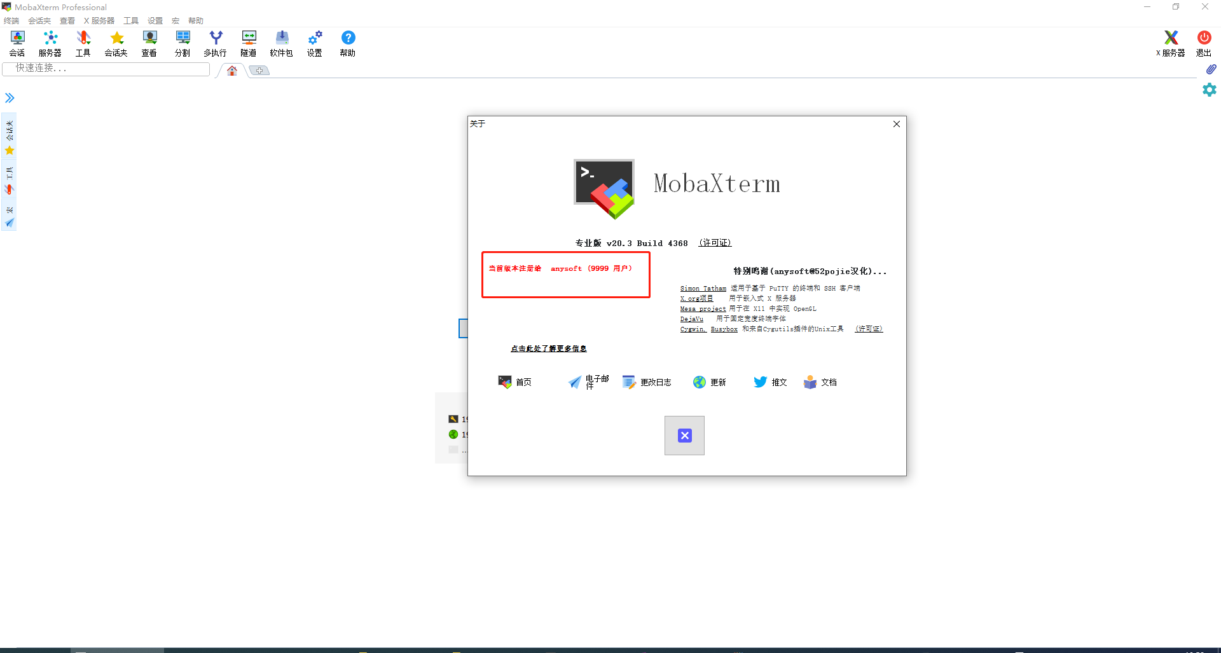1221x653 pixels.
Task: Open the 工具 menu in menu bar
Action: click(131, 21)
